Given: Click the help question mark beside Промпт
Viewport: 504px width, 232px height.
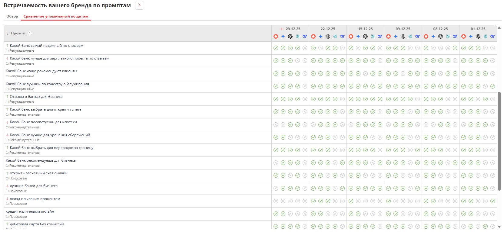Looking at the screenshot, I should point(30,33).
